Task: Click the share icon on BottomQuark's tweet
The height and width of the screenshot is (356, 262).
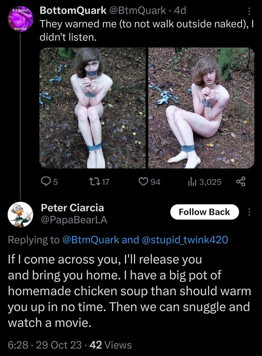Action: [241, 182]
